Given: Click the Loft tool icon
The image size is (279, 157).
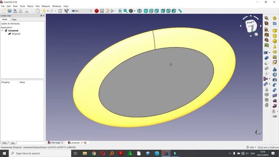Looking at the screenshot, I should (275, 101).
